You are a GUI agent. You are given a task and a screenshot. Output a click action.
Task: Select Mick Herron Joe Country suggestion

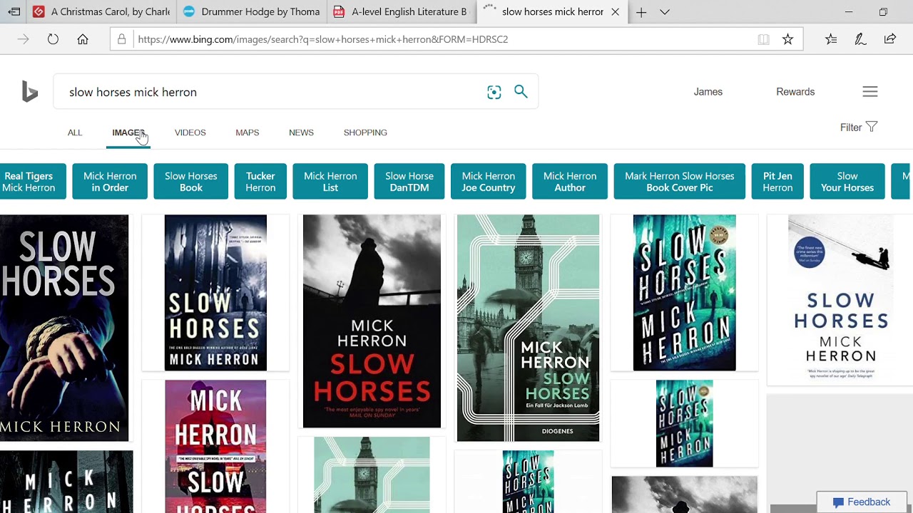click(489, 182)
